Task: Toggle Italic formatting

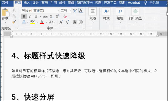Action: tap(30, 16)
